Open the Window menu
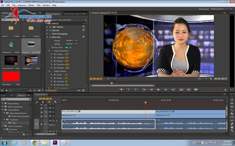 46,5
